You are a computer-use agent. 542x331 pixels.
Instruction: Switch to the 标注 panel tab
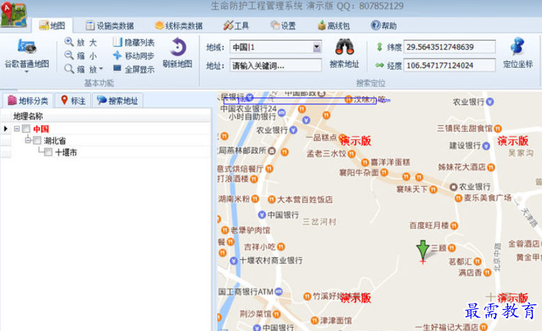[73, 100]
